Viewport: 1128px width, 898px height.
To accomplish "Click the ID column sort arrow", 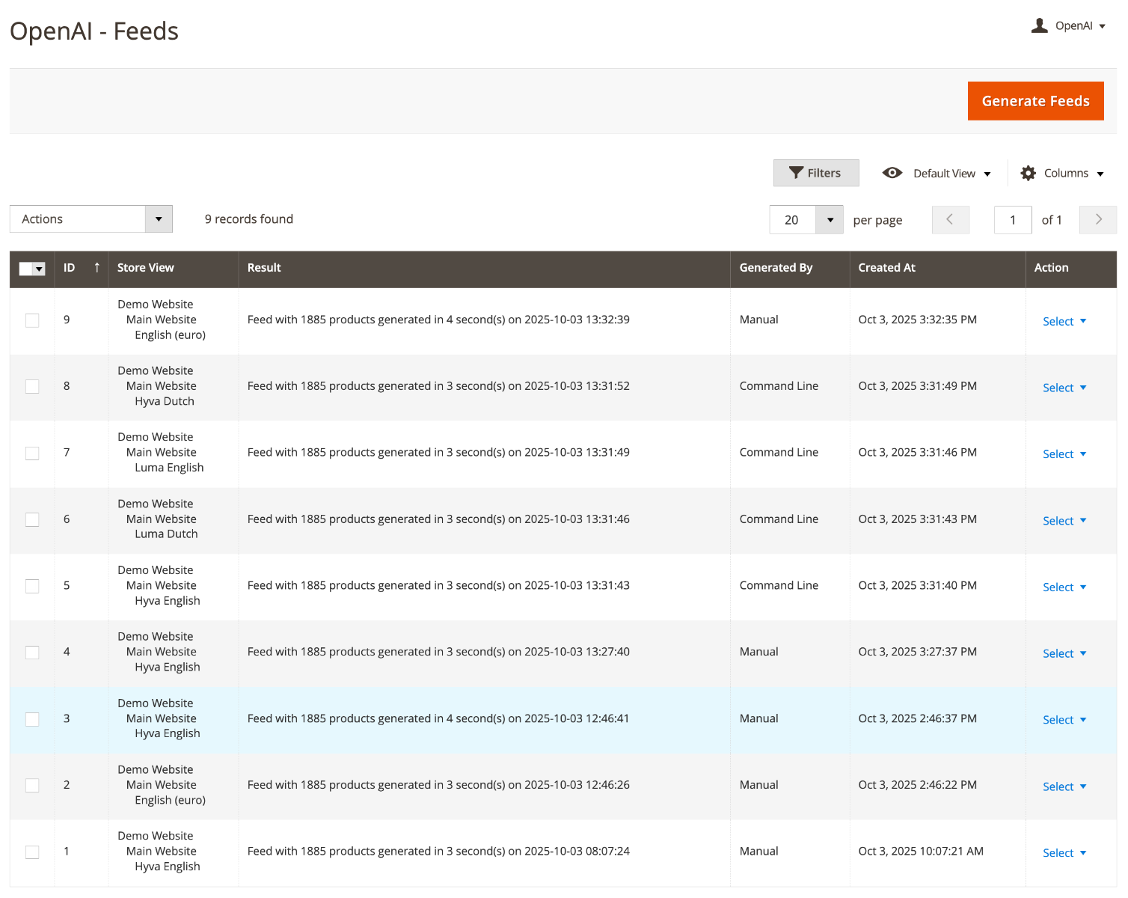I will click(96, 268).
